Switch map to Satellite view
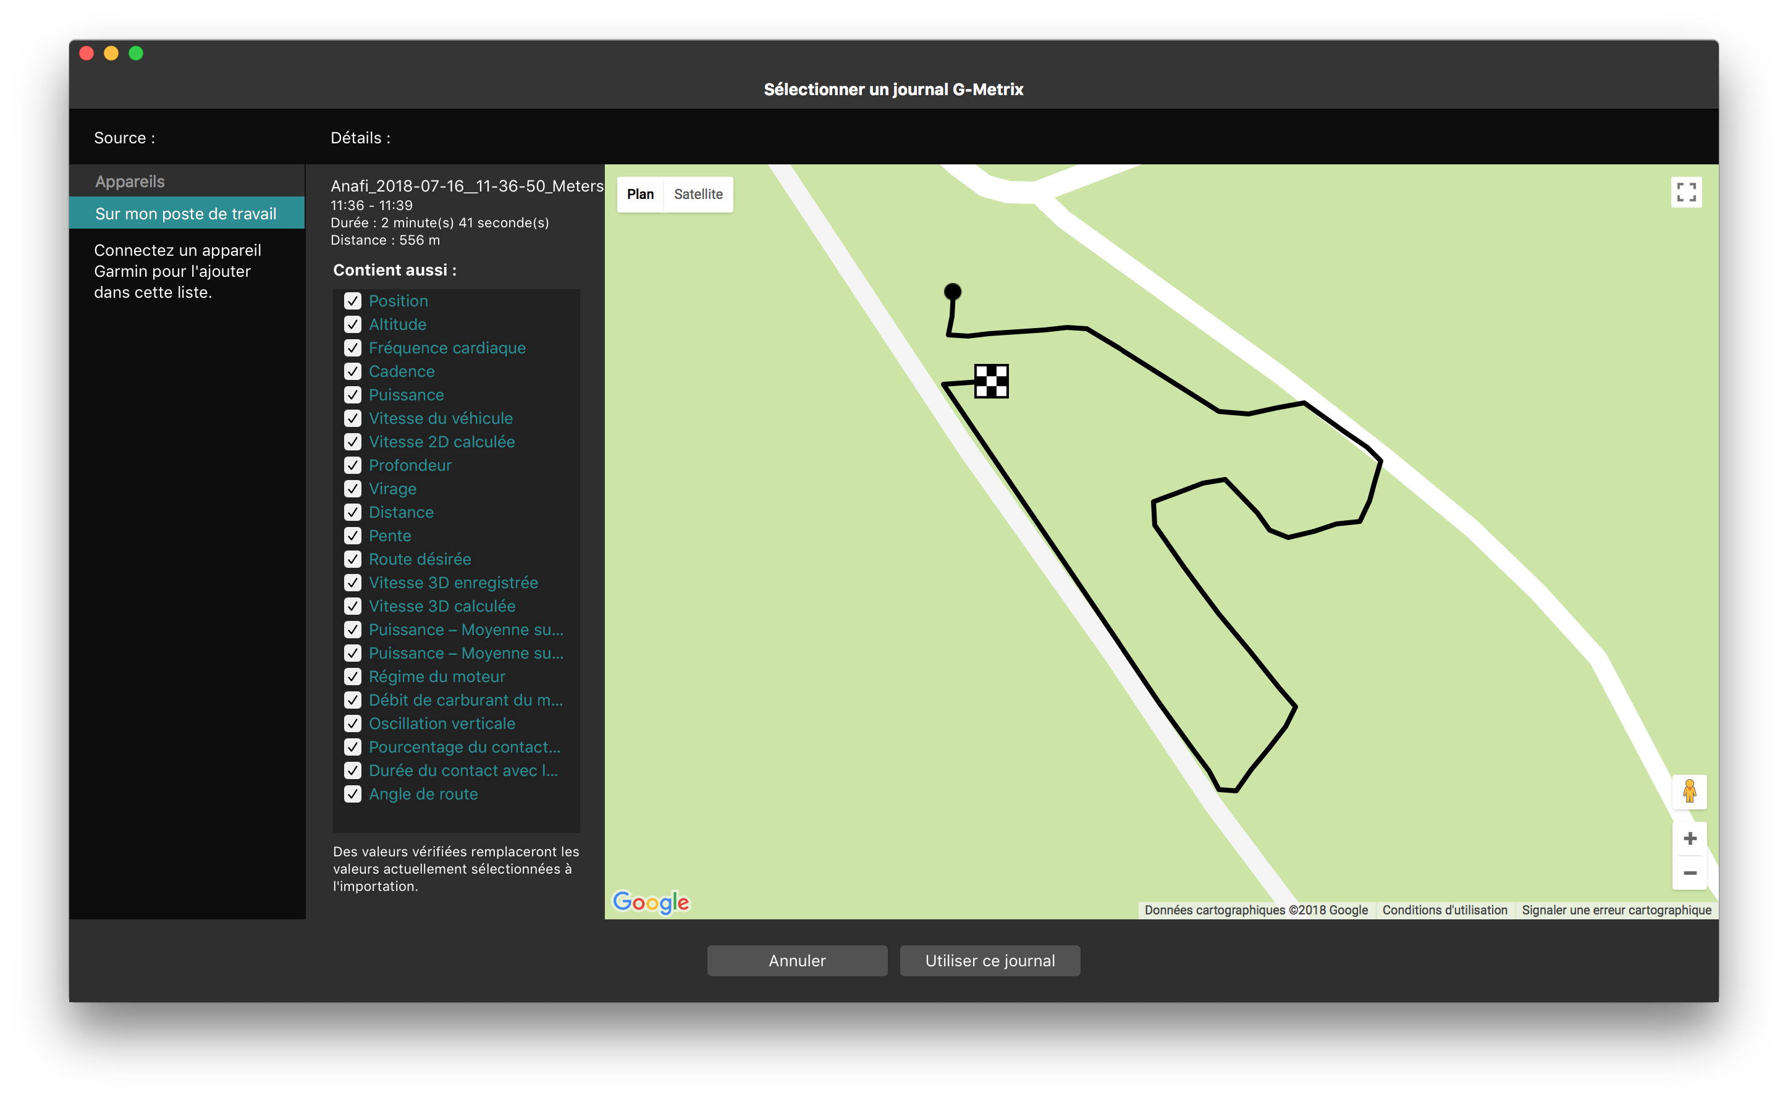The image size is (1788, 1101). (698, 195)
